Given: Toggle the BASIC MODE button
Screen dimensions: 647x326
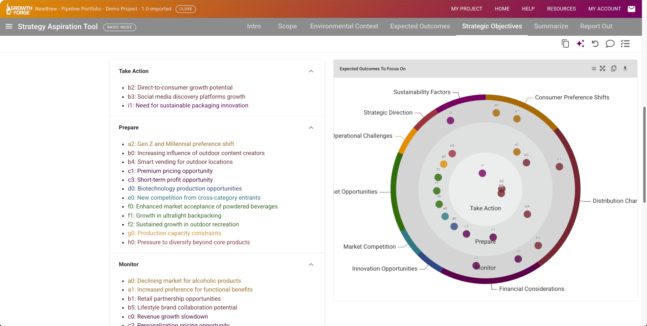Looking at the screenshot, I should coord(119,27).
